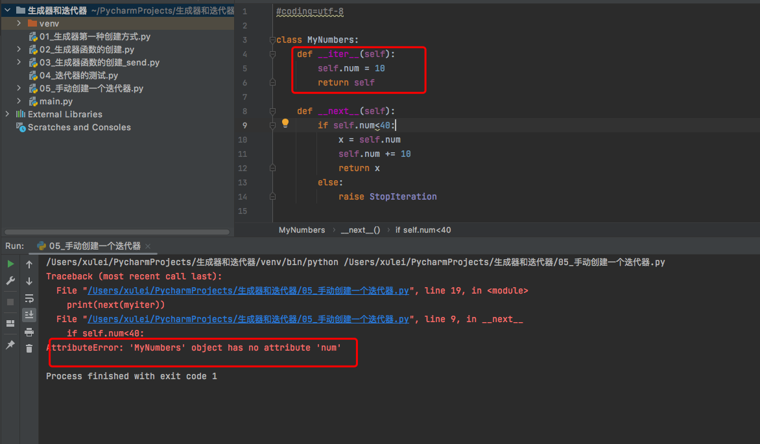Click 'Process finished with exit code 1'
The image size is (760, 444).
[132, 377]
